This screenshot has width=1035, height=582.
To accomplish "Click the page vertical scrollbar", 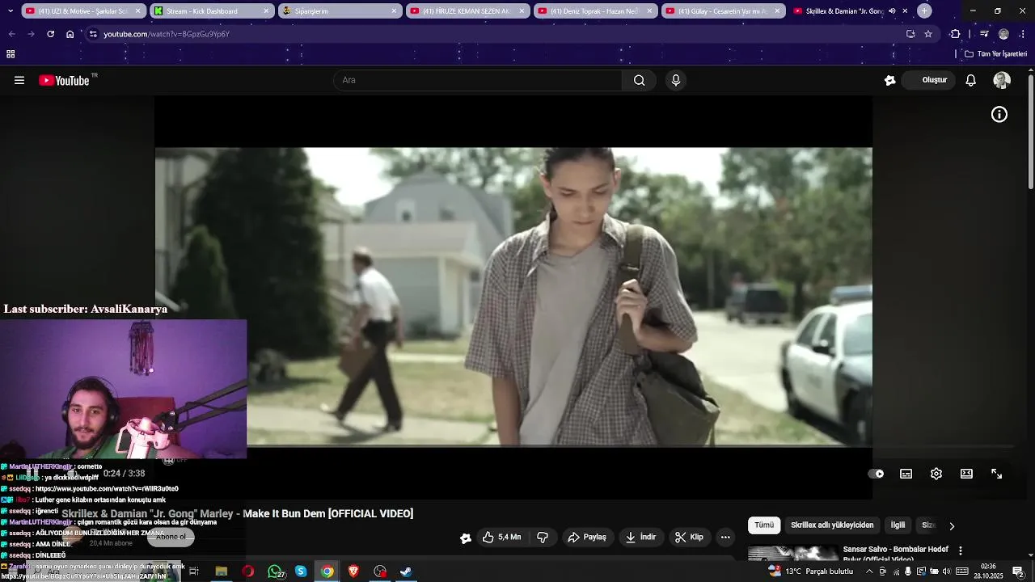I will 1030,133.
